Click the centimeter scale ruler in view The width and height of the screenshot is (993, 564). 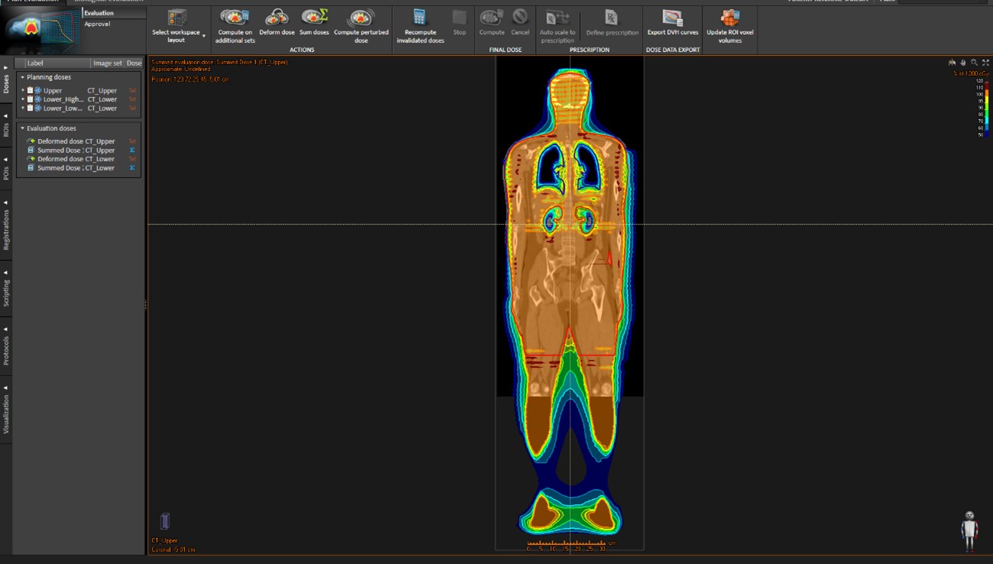click(570, 546)
